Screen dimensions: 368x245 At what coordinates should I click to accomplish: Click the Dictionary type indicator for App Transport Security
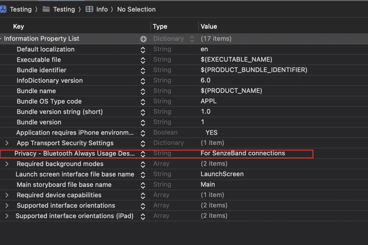169,143
